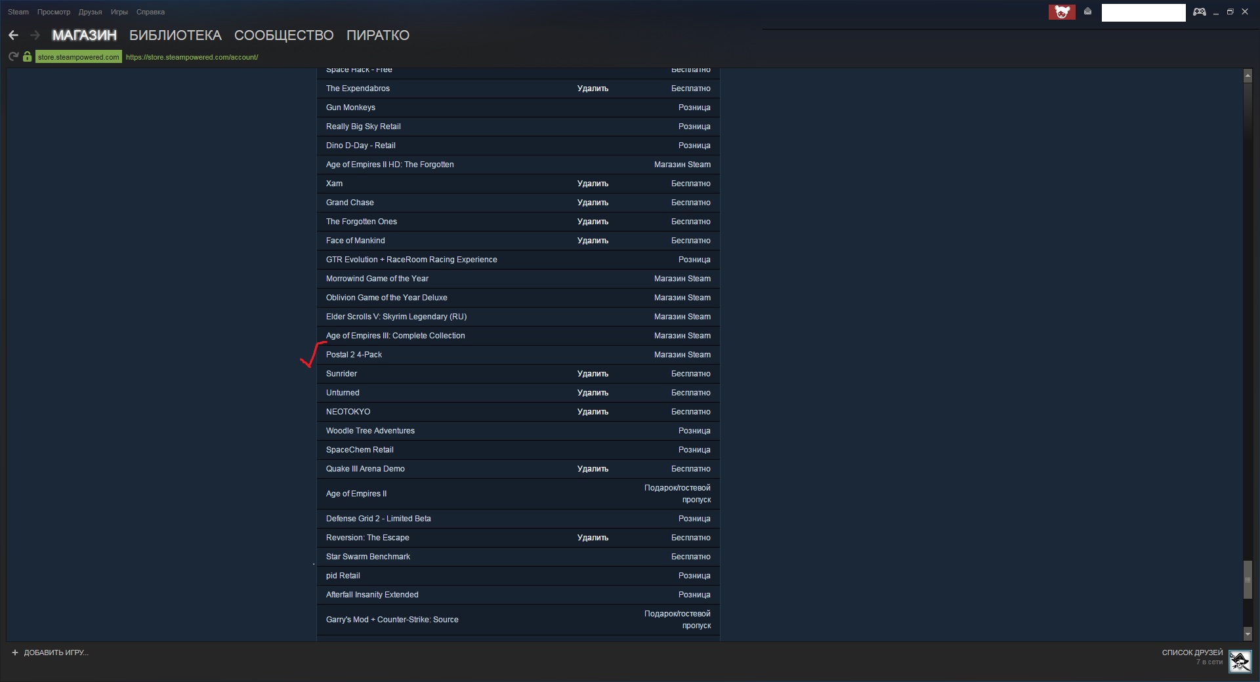Image resolution: width=1260 pixels, height=682 pixels.
Task: Click scrollbar up arrow
Action: [1248, 76]
